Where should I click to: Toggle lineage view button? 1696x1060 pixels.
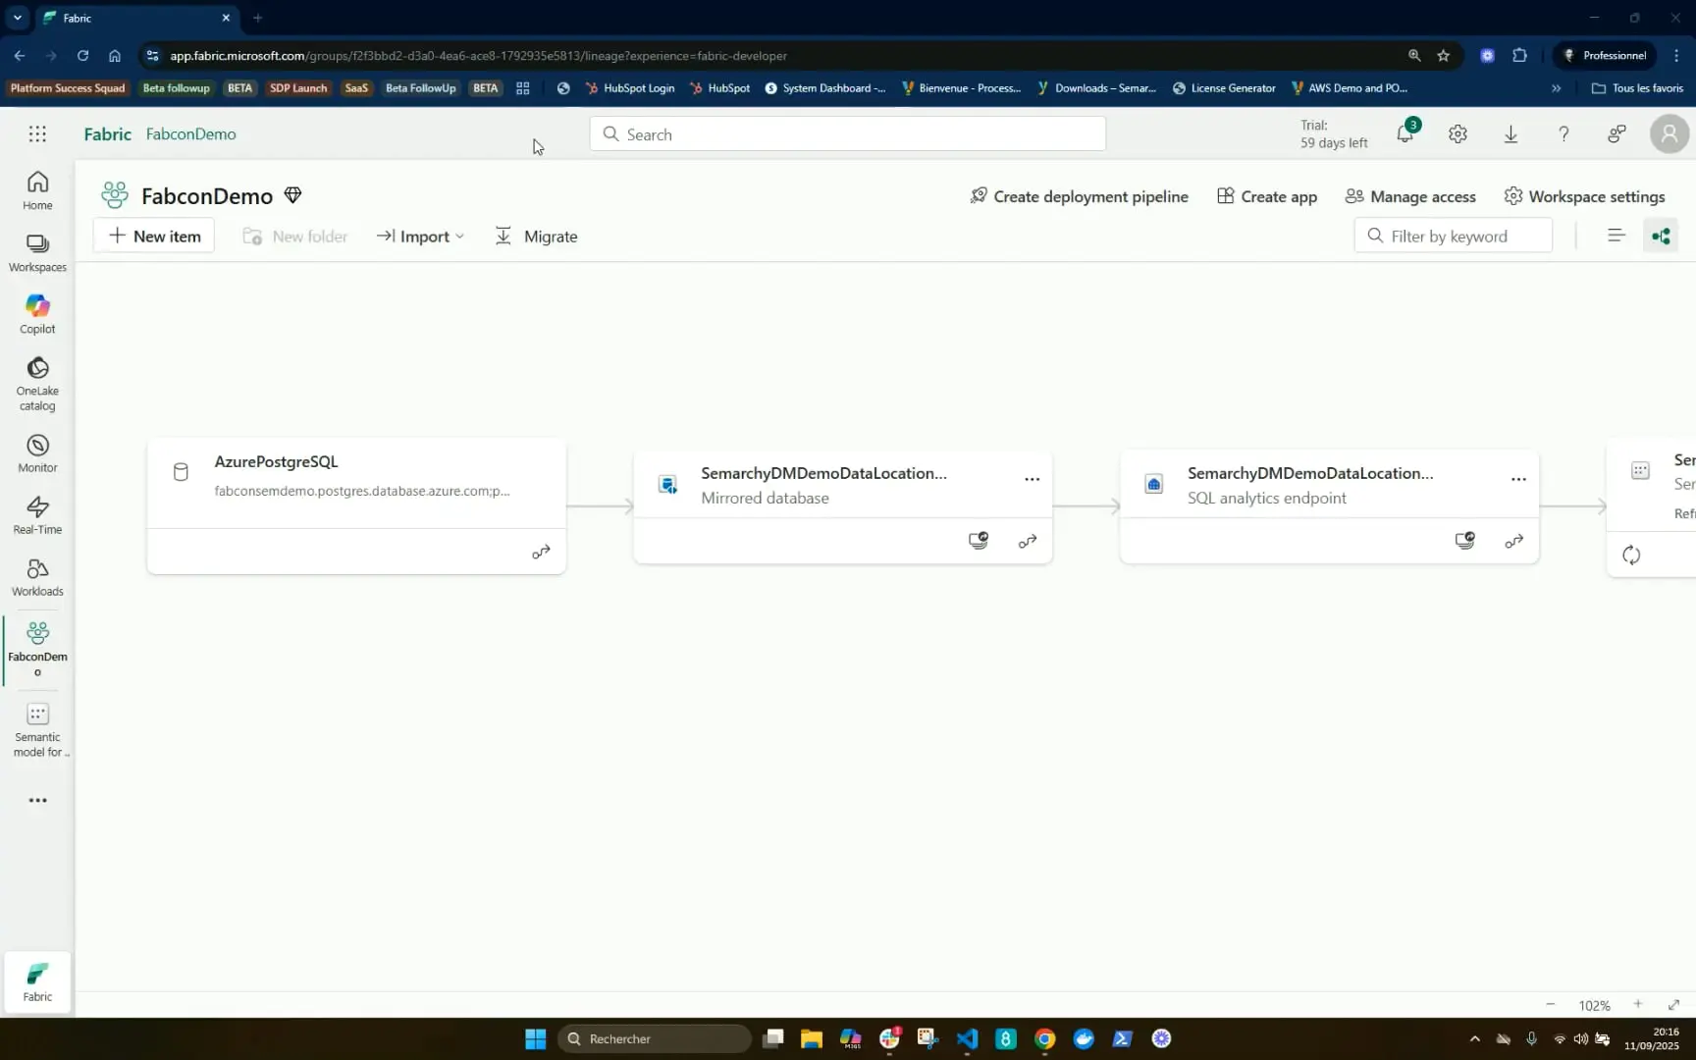[x=1661, y=236]
